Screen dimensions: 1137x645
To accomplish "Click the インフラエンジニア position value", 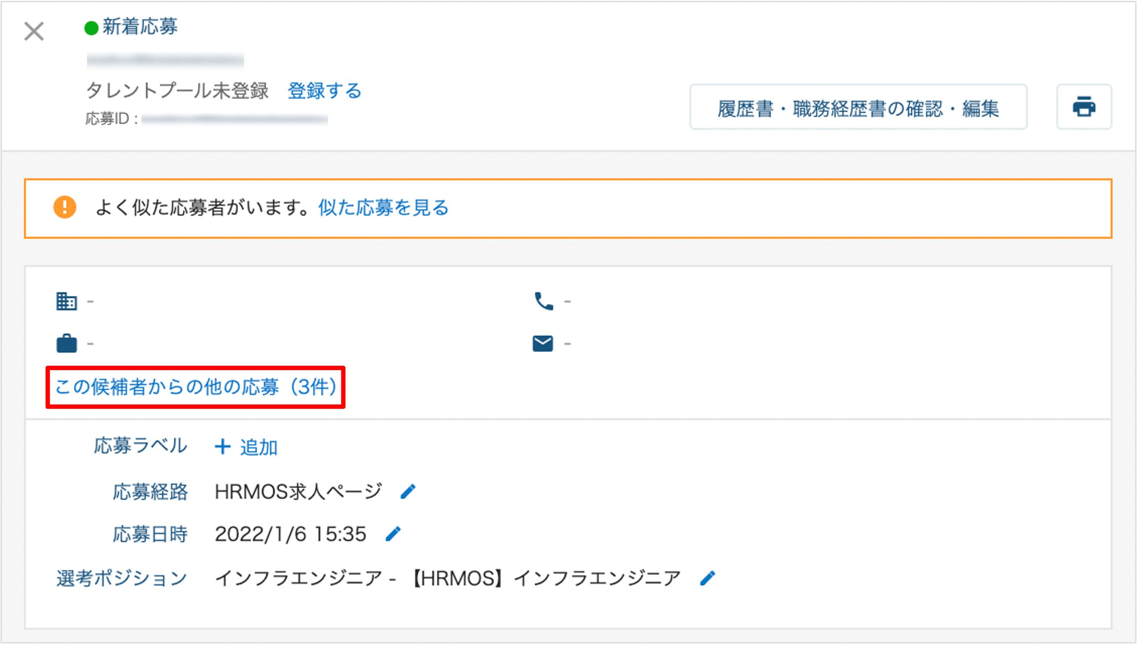I will point(447,578).
